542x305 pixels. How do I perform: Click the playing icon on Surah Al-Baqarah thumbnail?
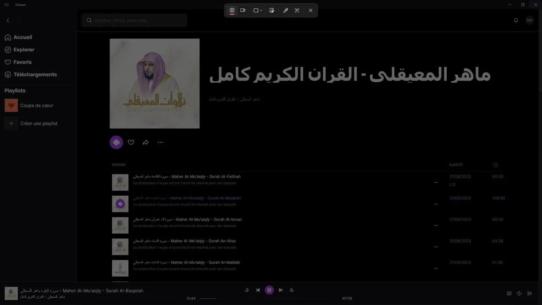[120, 204]
